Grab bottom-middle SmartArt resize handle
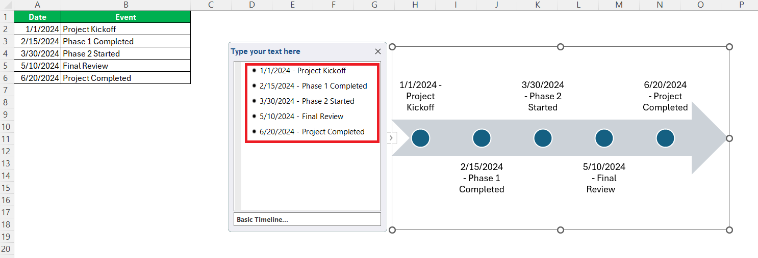Image resolution: width=758 pixels, height=258 pixels. pyautogui.click(x=561, y=230)
